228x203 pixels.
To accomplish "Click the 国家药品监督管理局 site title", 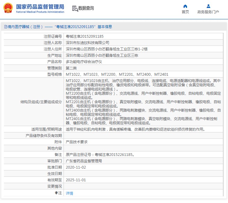I will 40,7.
